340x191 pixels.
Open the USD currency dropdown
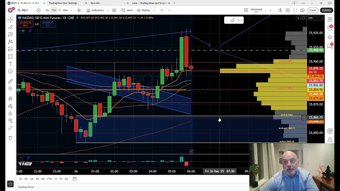[x=316, y=18]
